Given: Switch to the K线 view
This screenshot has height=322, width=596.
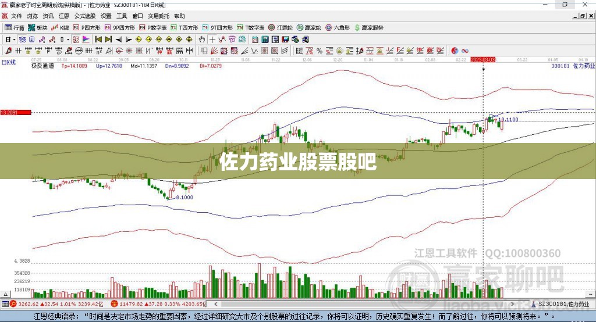Looking at the screenshot, I should point(60,28).
